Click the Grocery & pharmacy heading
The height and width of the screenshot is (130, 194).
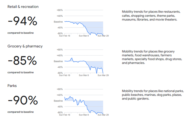pos(25,46)
